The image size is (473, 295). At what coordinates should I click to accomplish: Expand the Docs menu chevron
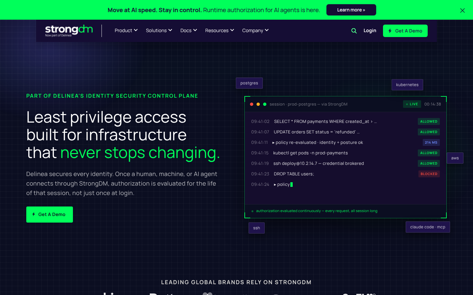tap(195, 30)
